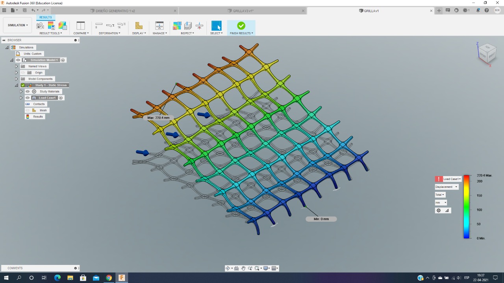Click the Display mesh icon in toolbar
This screenshot has width=504, height=283.
coord(139,26)
